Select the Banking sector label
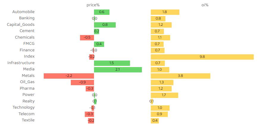 coord(27,18)
